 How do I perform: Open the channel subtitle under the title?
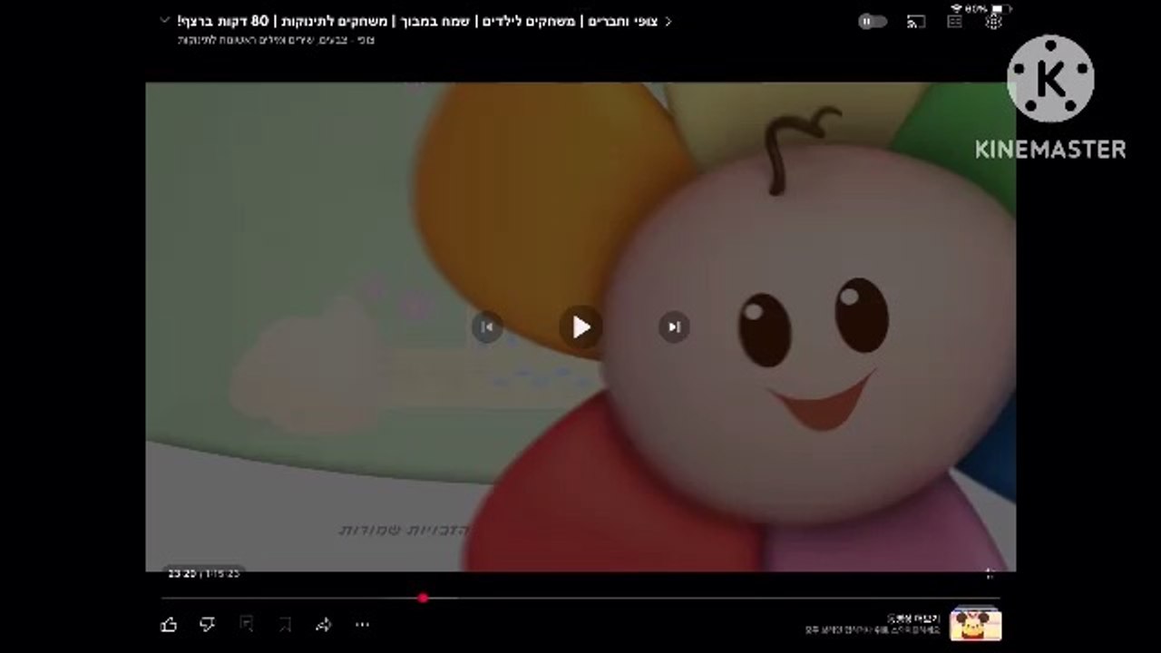[277, 40]
